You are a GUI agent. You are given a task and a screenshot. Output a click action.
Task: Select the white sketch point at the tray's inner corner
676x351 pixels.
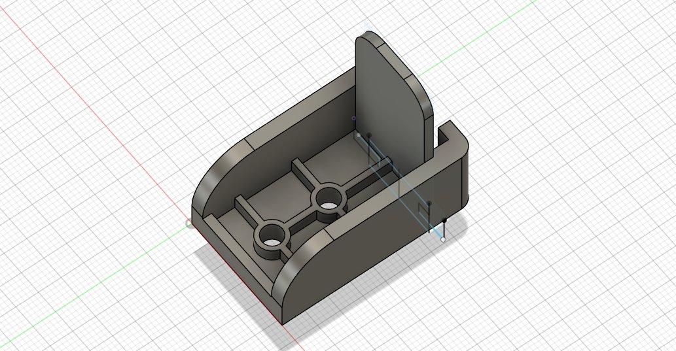pyautogui.click(x=359, y=135)
